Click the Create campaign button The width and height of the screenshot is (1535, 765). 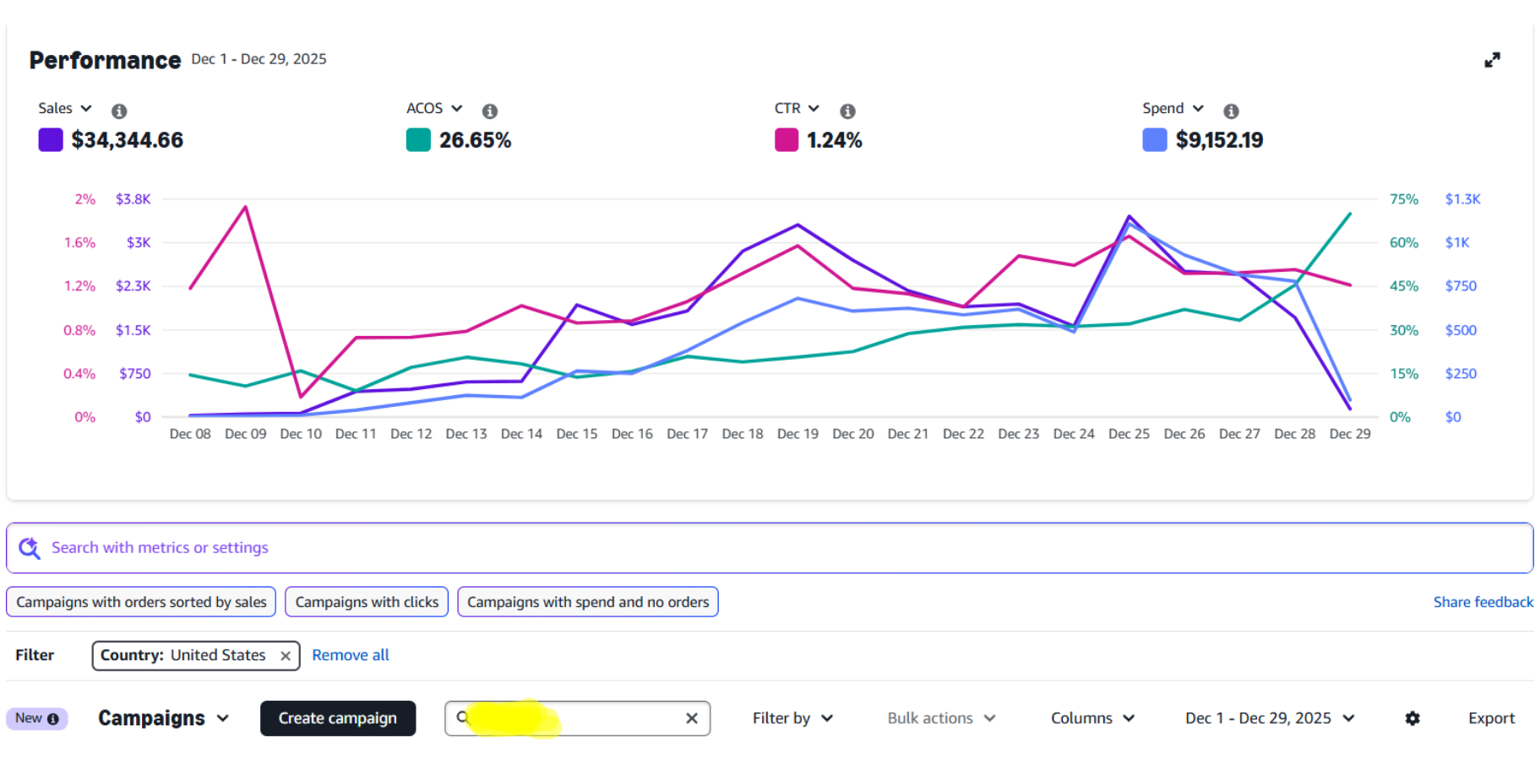click(x=338, y=719)
